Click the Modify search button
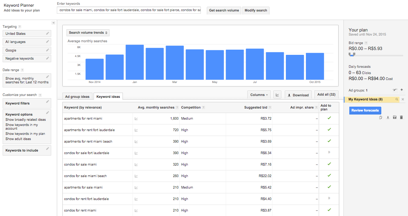The image size is (408, 216). click(256, 10)
